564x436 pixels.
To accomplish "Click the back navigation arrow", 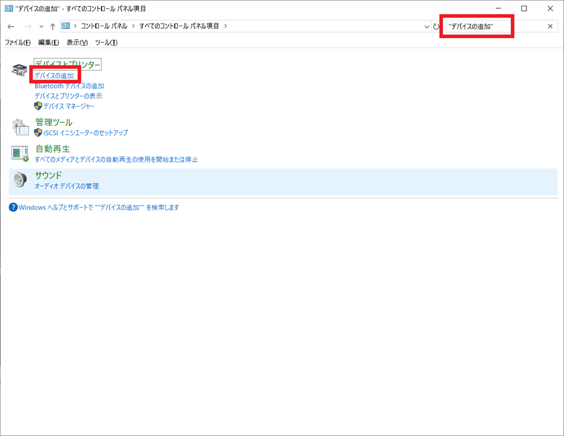I will coord(11,26).
